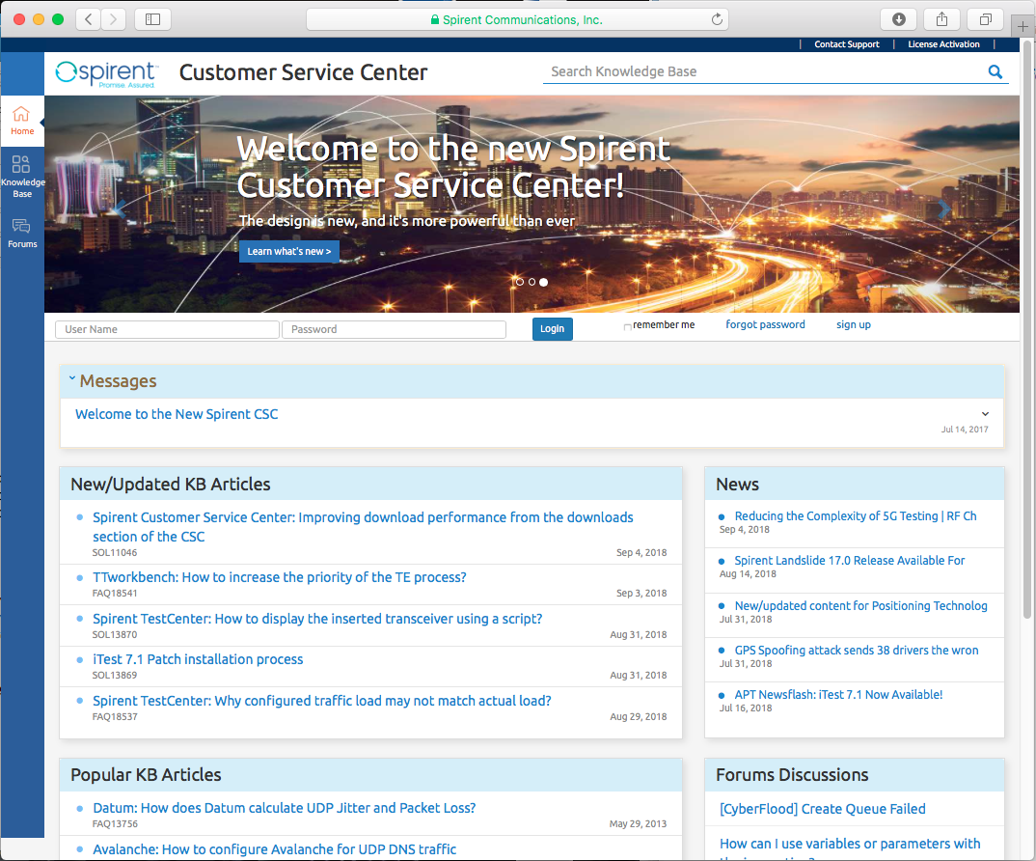Open the Forums sidebar icon
The height and width of the screenshot is (861, 1036).
pos(22,233)
